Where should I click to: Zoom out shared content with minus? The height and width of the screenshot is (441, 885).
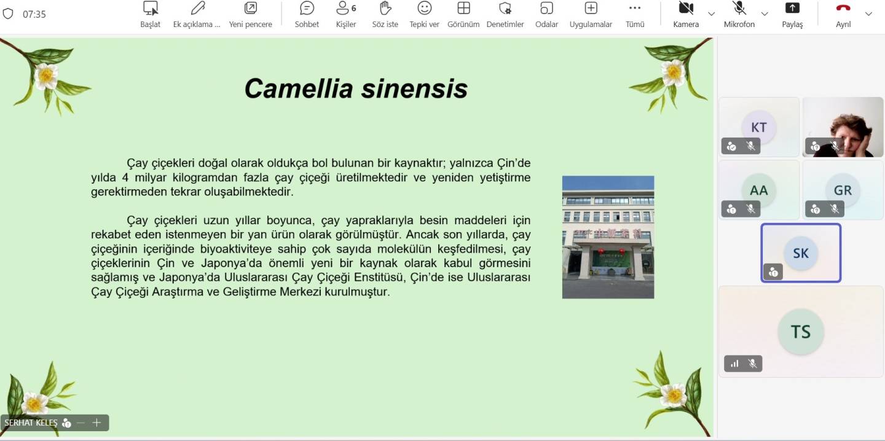81,423
